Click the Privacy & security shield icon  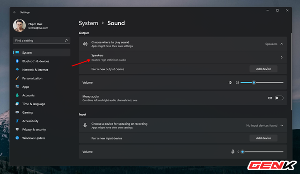(x=17, y=129)
